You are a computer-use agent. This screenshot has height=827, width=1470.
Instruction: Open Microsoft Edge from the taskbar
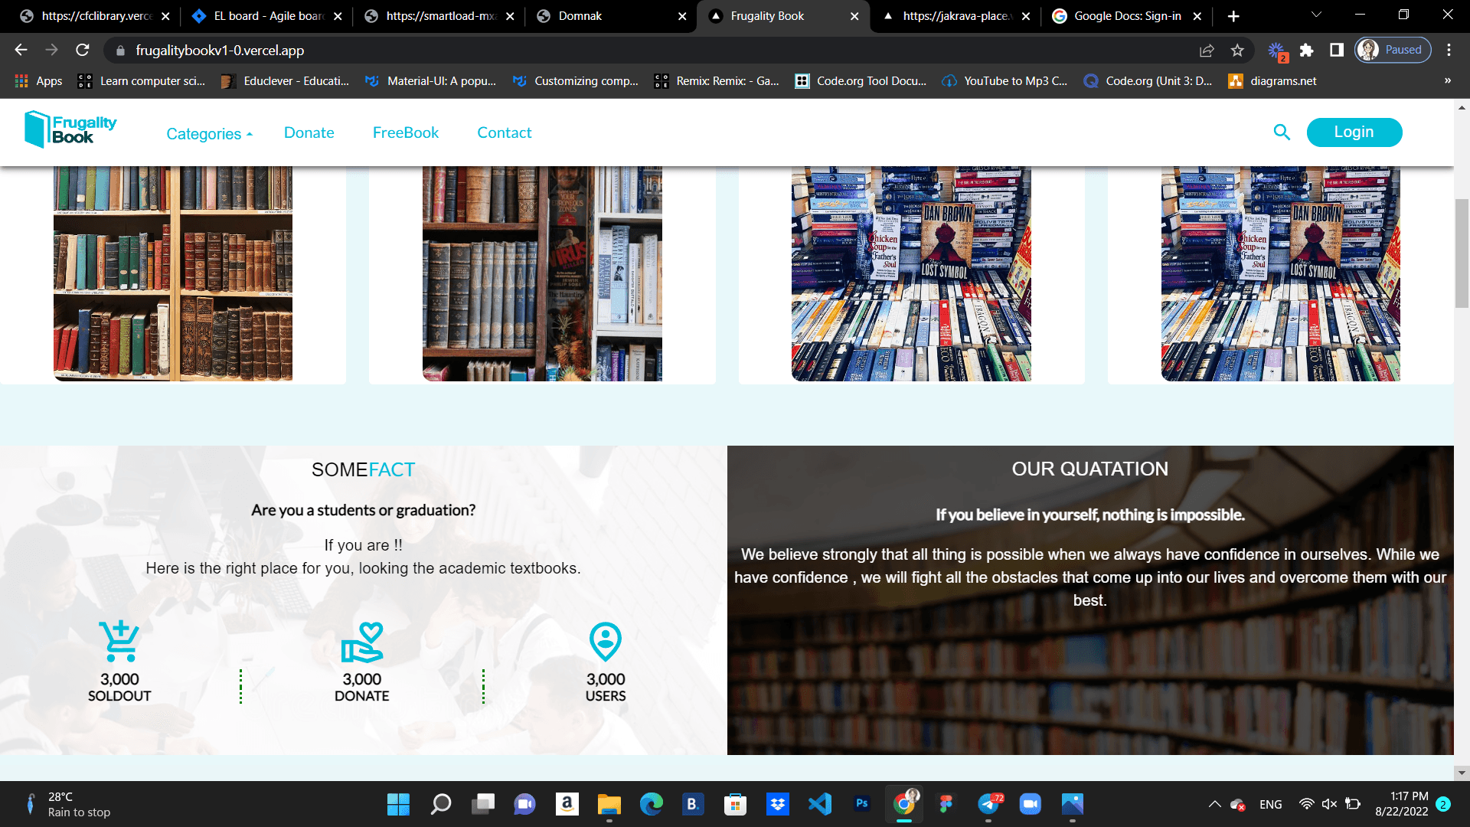point(652,804)
